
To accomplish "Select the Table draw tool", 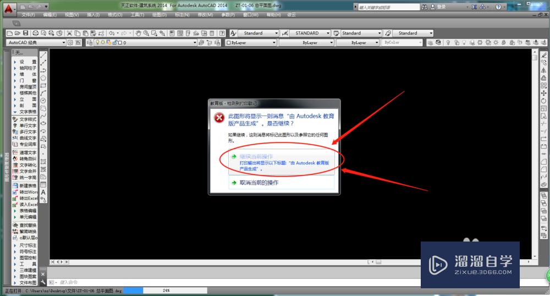I will point(43,184).
